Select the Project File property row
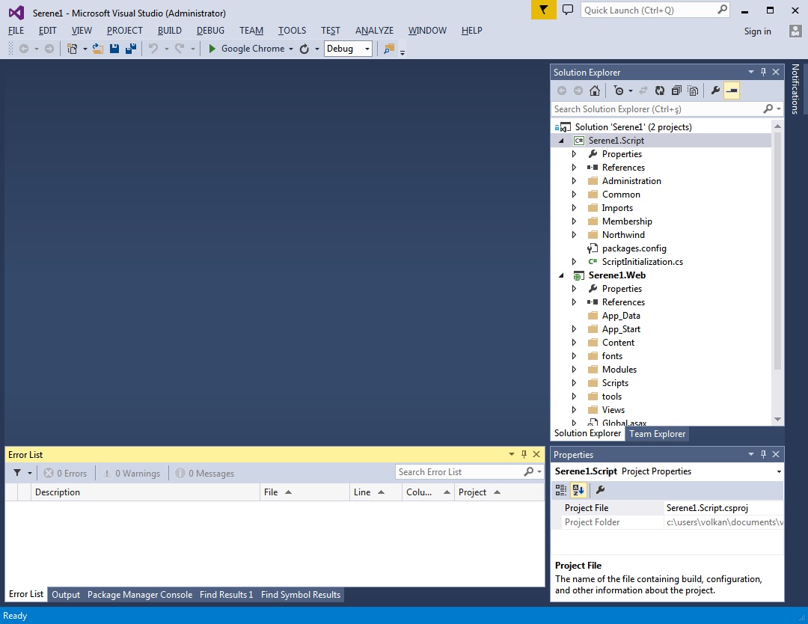The image size is (808, 624). (x=667, y=508)
